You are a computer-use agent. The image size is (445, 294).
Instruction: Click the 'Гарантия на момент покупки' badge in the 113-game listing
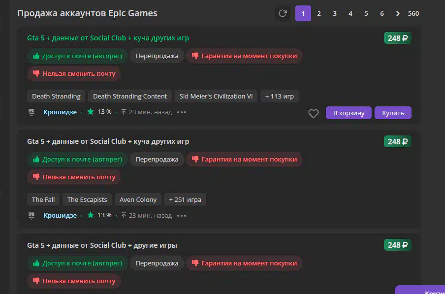coord(244,56)
